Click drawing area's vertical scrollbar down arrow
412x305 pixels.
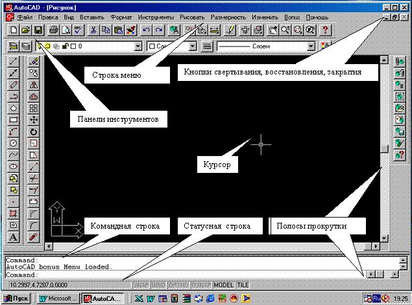tap(384, 238)
